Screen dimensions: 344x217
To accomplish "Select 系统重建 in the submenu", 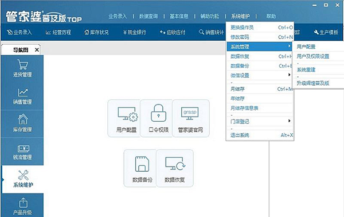I will click(x=318, y=70).
